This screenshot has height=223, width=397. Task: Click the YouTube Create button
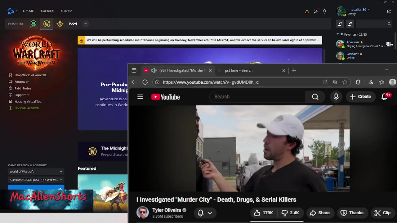(360, 97)
